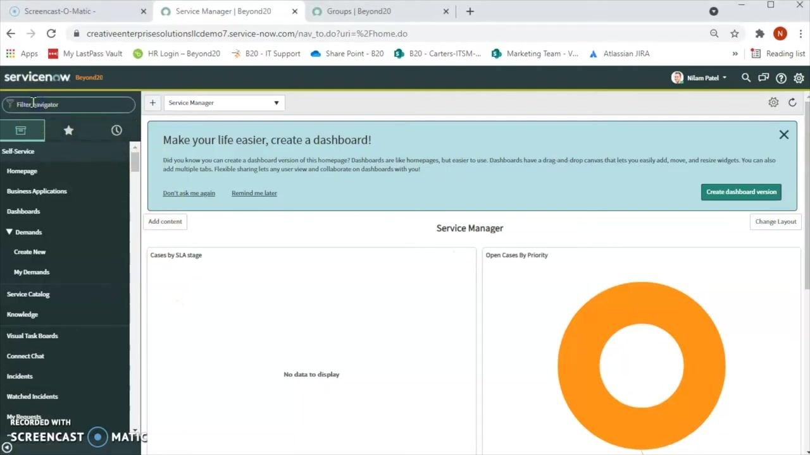The image size is (810, 455).
Task: Open Knowledge module
Action: (x=22, y=315)
